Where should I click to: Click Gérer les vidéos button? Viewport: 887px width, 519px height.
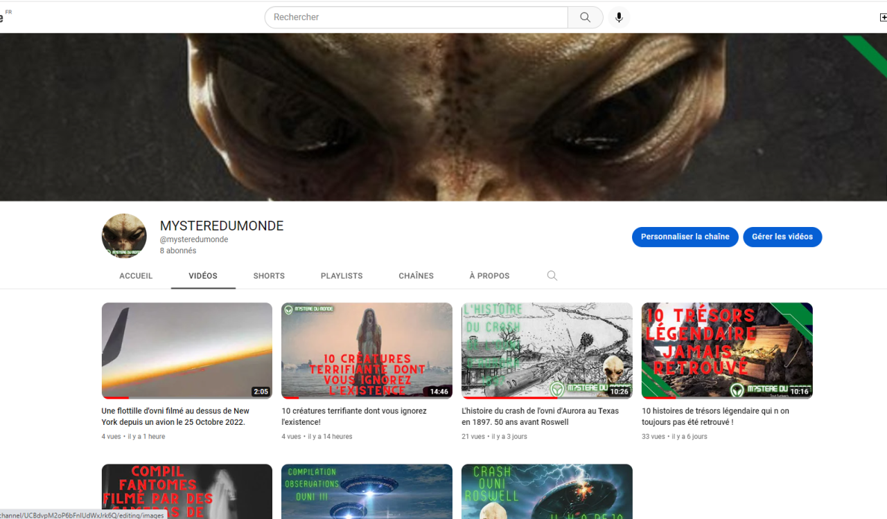[x=782, y=237]
